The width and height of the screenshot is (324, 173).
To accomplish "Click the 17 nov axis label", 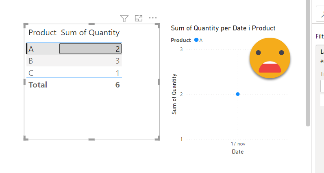I will [238, 144].
